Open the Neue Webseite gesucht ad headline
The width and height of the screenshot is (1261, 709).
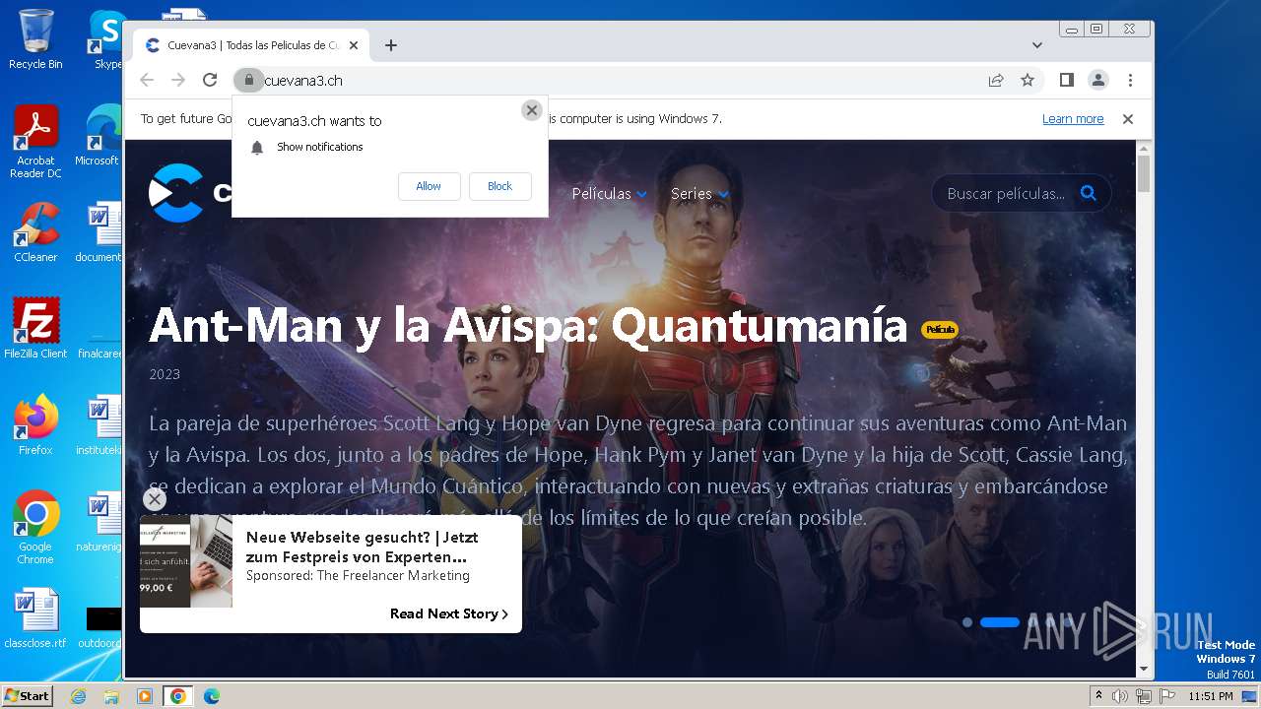[x=363, y=547]
